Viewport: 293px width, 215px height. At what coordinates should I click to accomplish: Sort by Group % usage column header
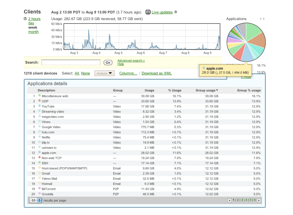[x=249, y=91]
